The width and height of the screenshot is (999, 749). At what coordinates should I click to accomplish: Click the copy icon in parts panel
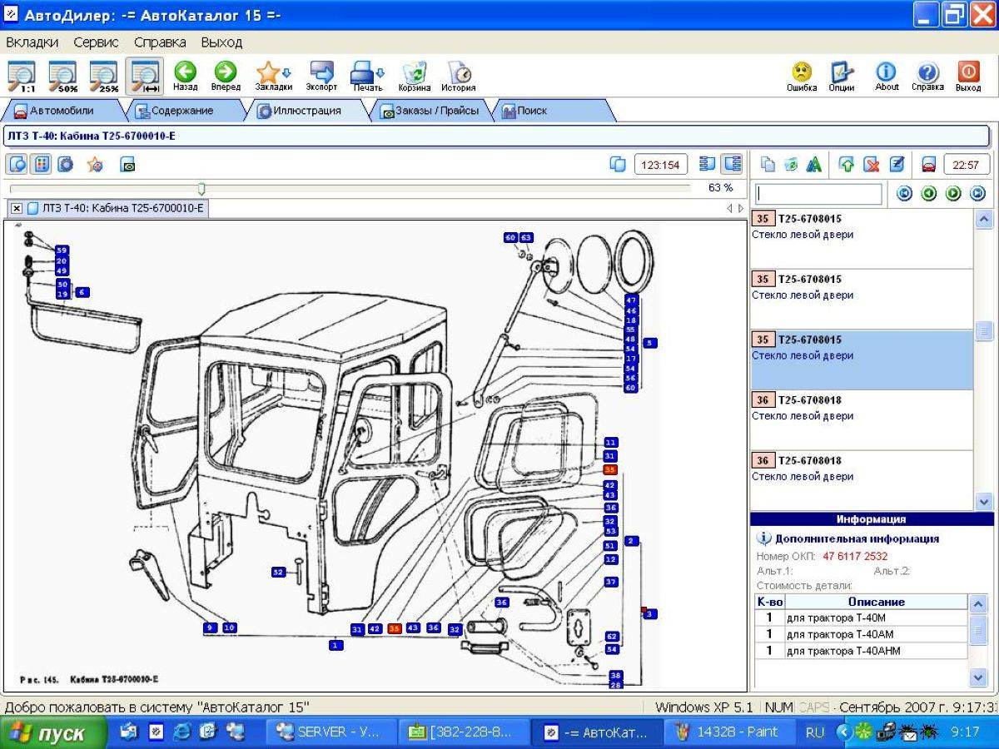pyautogui.click(x=768, y=164)
